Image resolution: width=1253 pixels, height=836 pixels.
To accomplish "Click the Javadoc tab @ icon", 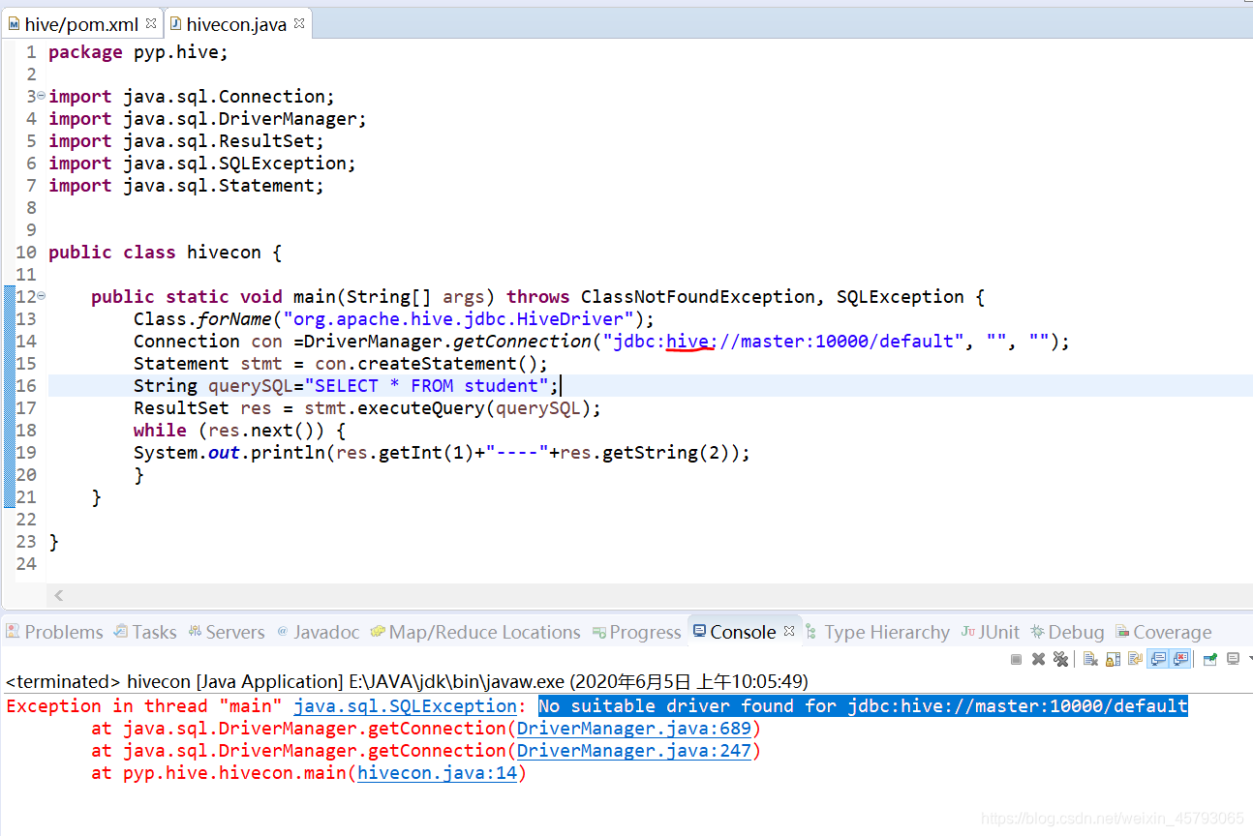I will click(x=283, y=632).
